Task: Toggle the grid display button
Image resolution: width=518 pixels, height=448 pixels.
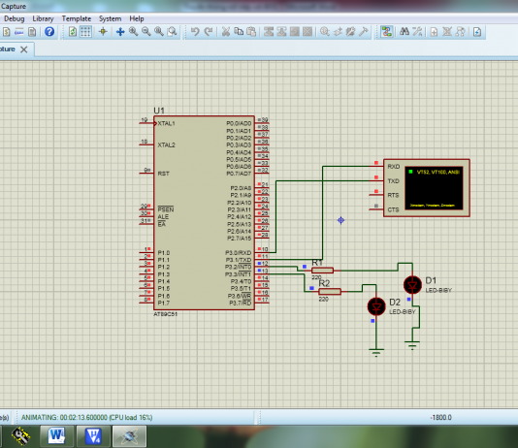Action: (85, 32)
